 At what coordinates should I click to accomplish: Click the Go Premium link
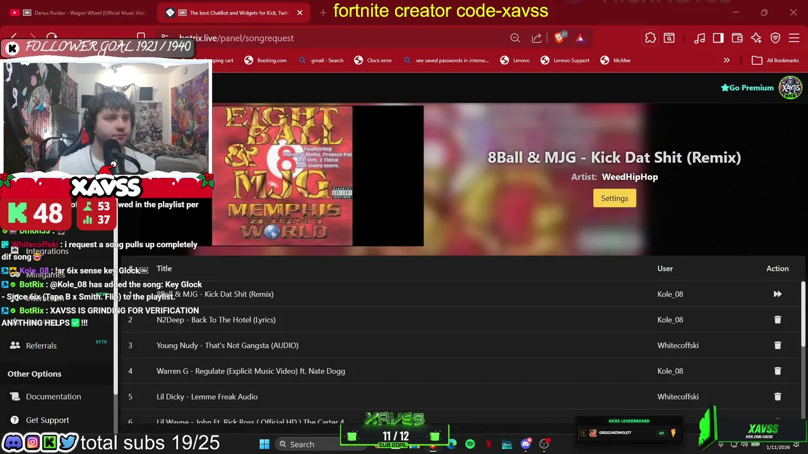[x=747, y=88]
